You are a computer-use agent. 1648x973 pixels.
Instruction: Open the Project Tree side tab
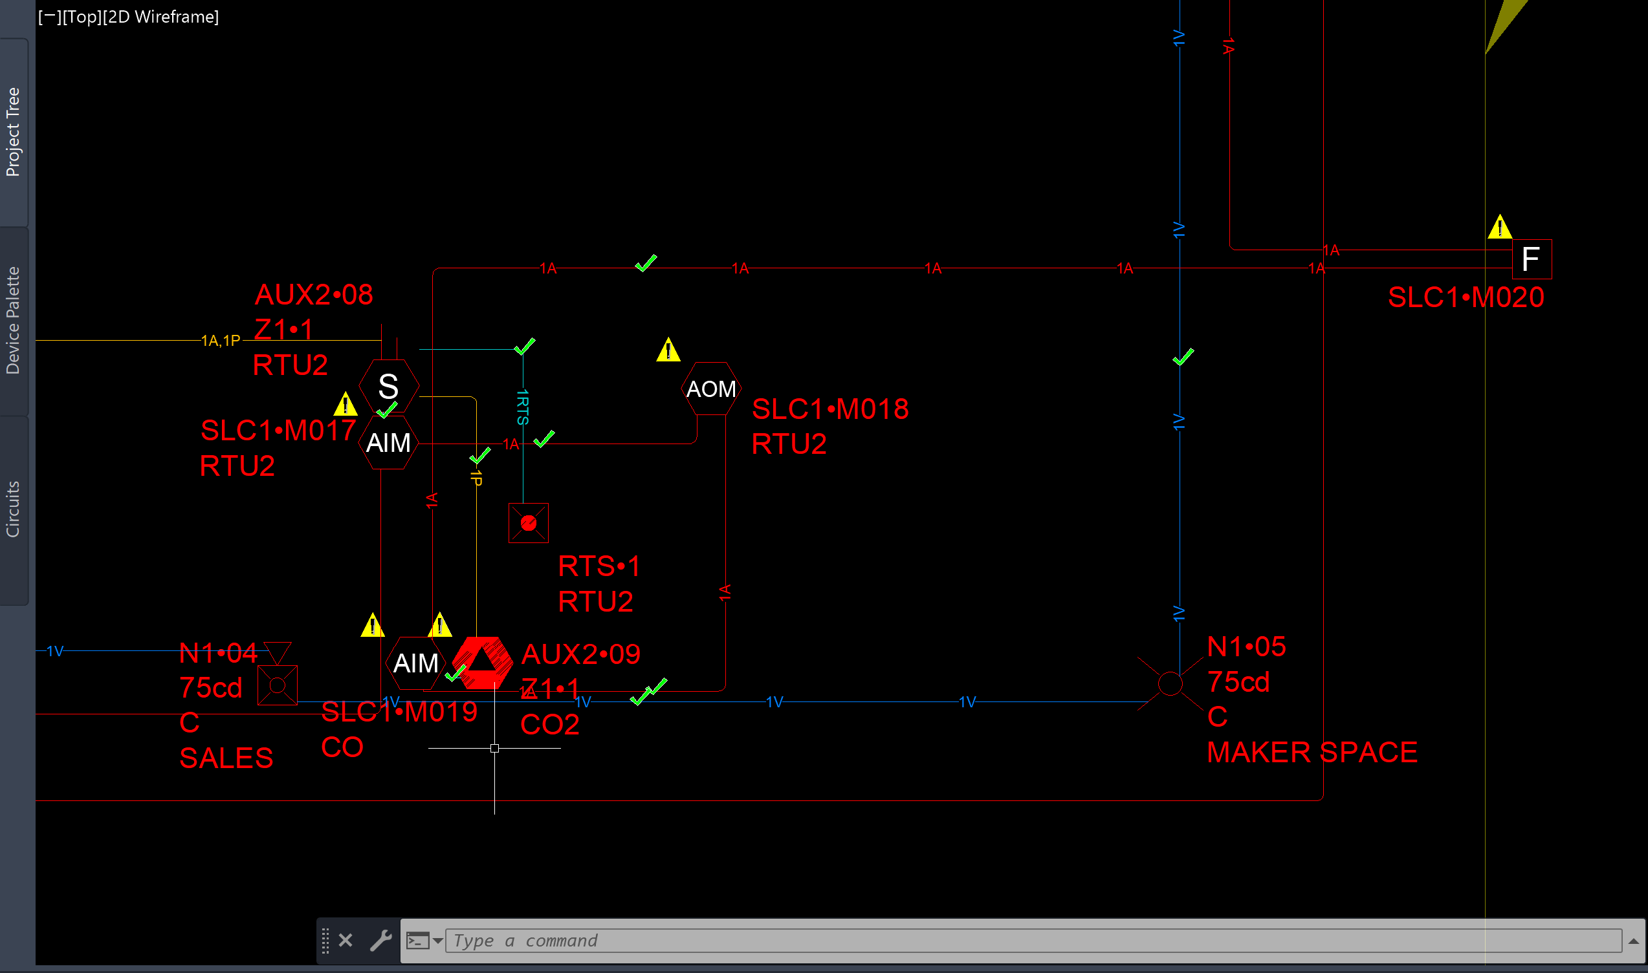point(13,132)
